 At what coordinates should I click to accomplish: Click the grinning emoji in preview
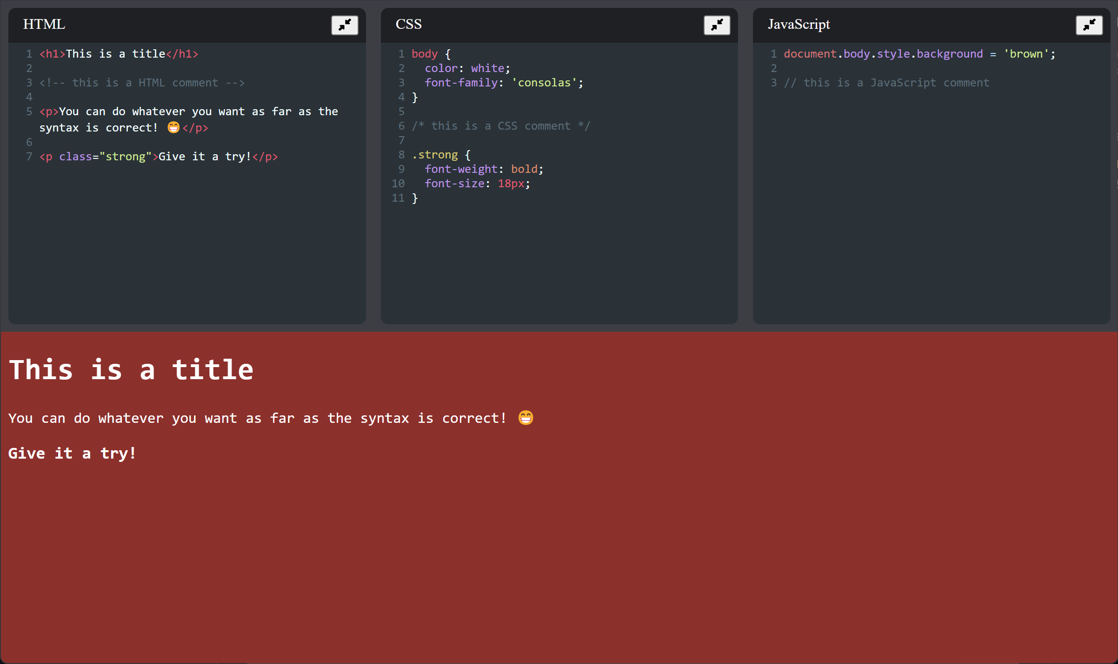click(x=526, y=418)
